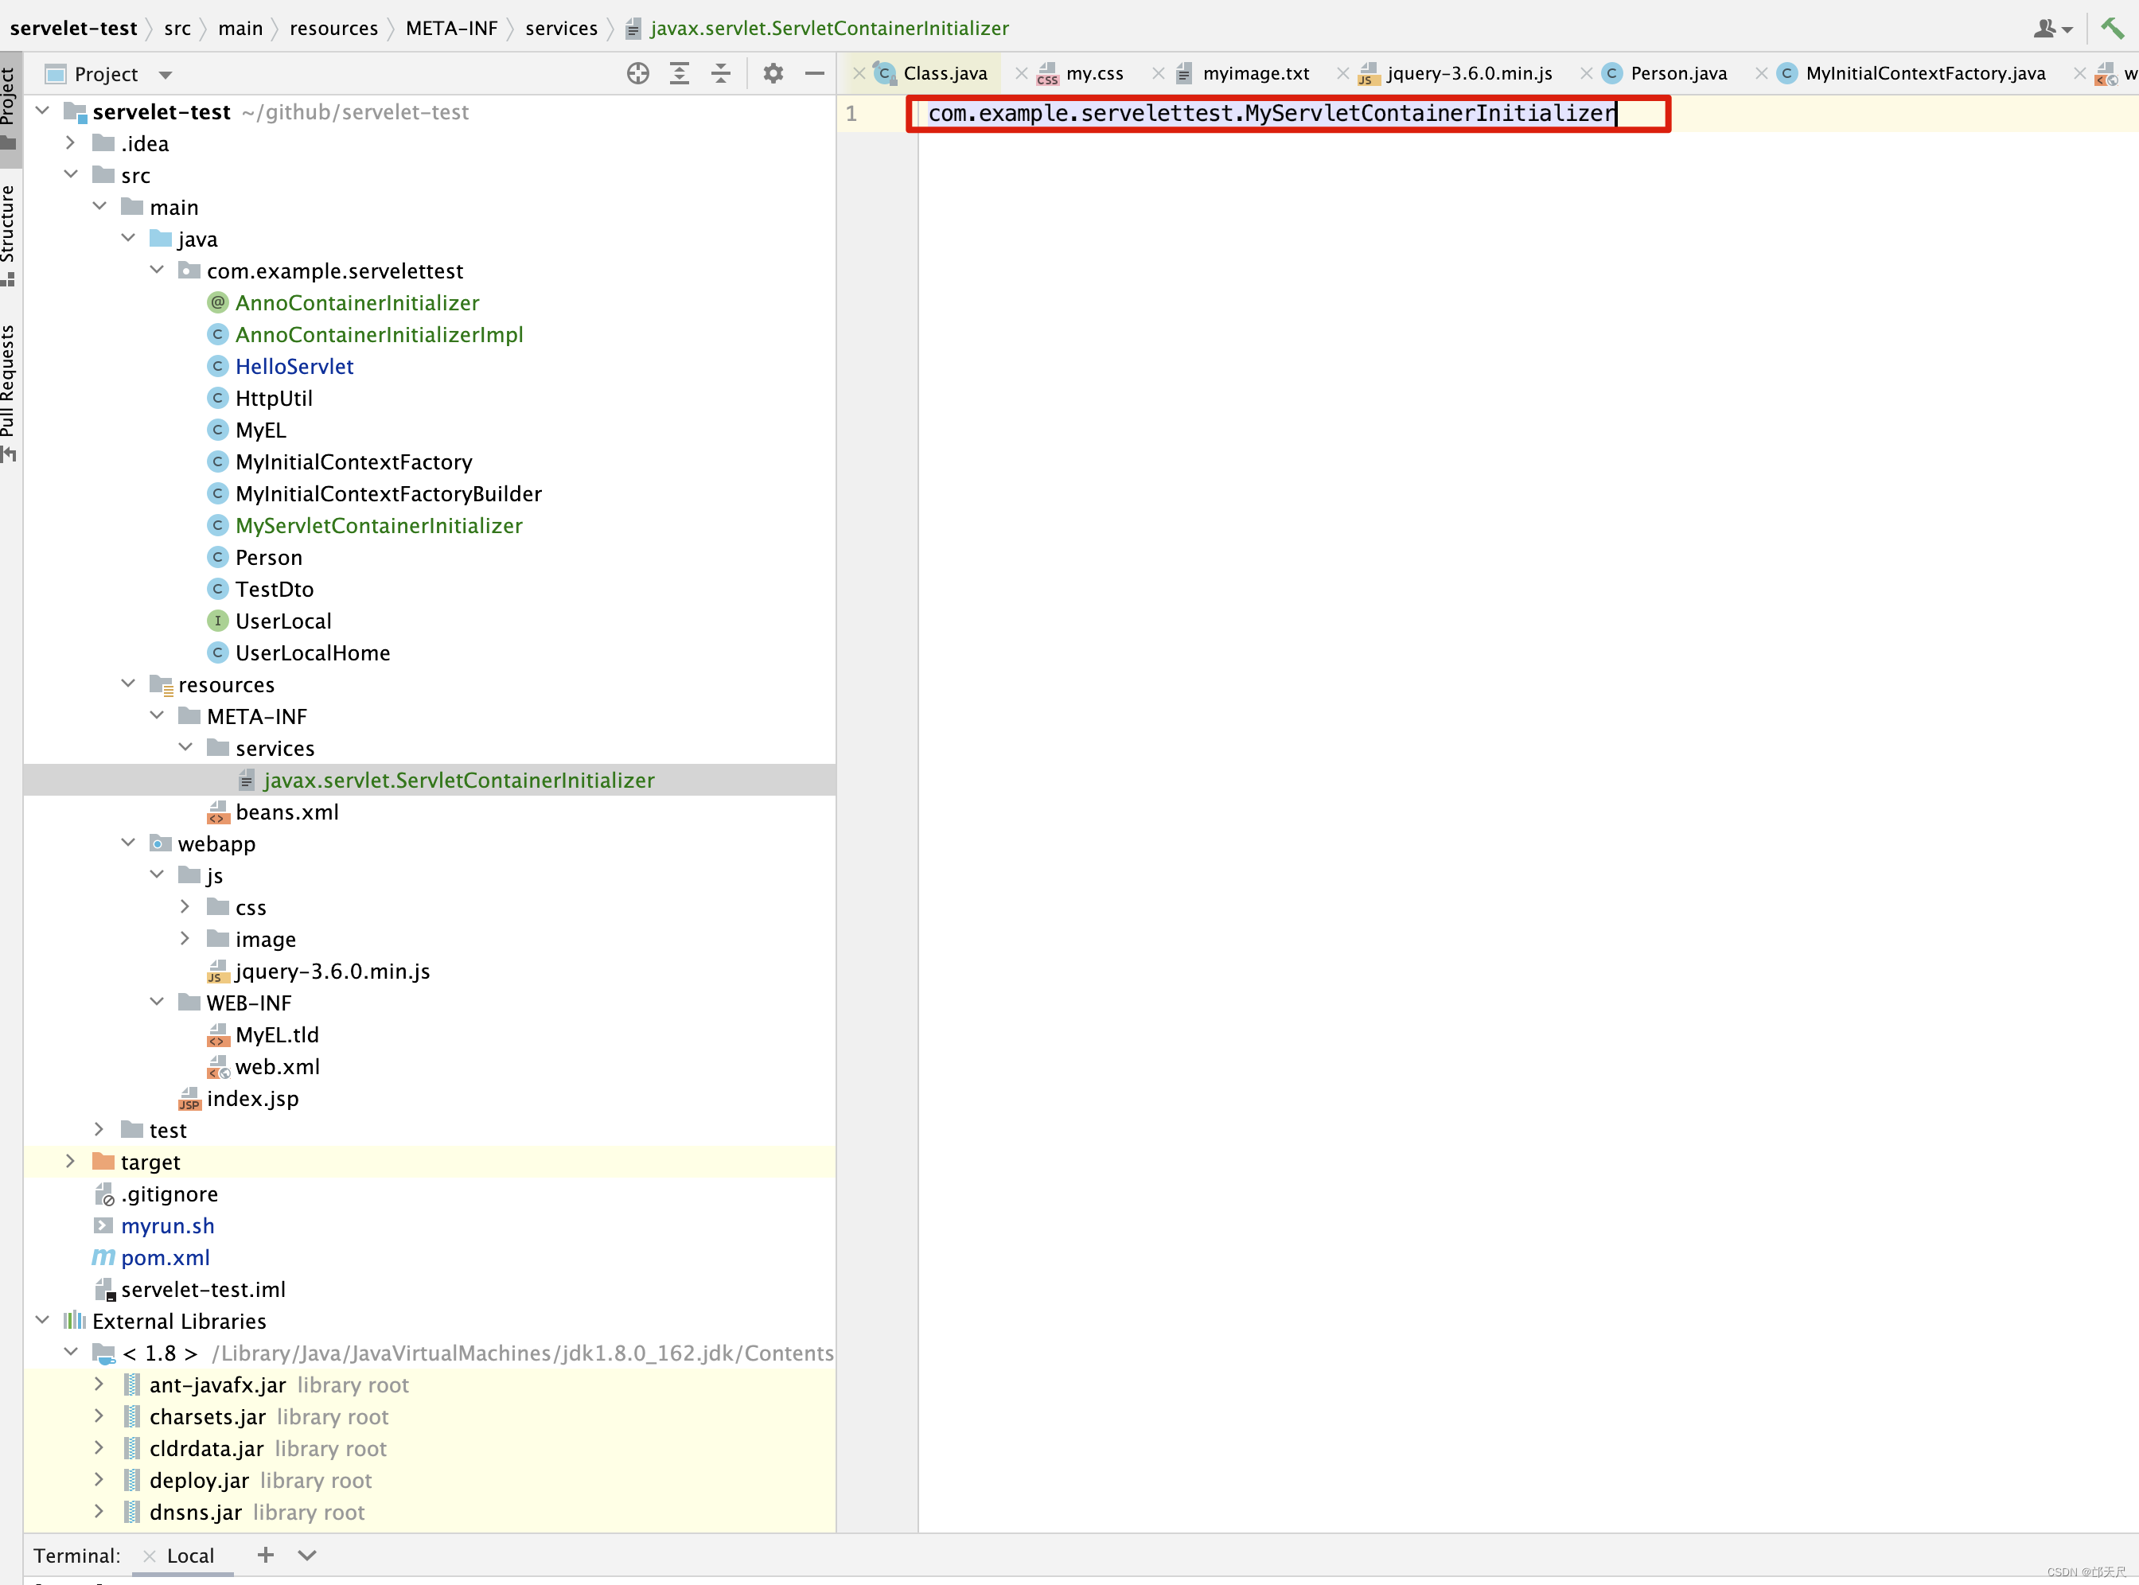Hide the Project panel with minus icon
Image resolution: width=2139 pixels, height=1585 pixels.
click(x=815, y=74)
